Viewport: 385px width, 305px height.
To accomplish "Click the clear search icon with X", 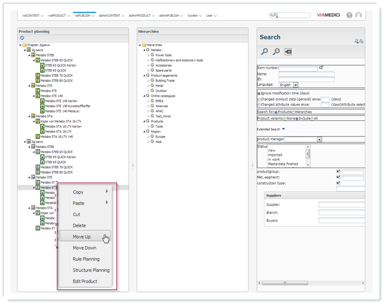I will [x=287, y=52].
